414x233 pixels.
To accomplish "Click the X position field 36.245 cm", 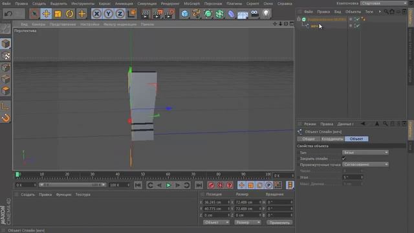I will (x=217, y=202).
